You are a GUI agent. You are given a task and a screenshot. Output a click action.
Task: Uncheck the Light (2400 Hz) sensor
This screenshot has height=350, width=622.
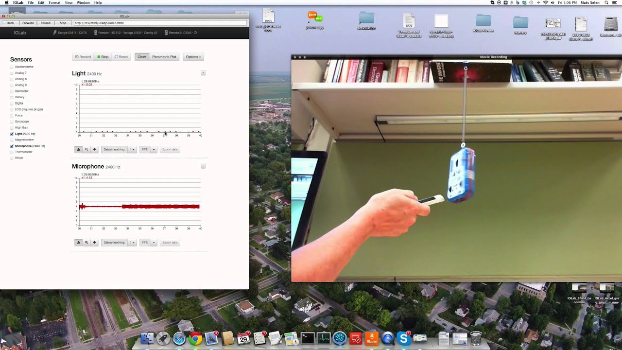(x=12, y=134)
